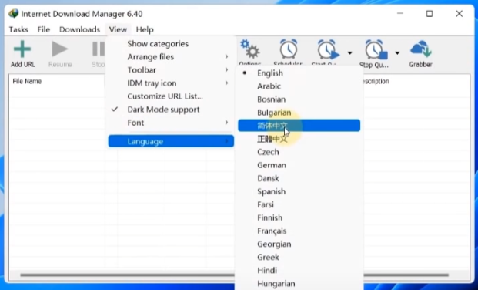Minimize the Internet Download Manager window
This screenshot has width=478, height=290.
tap(400, 13)
